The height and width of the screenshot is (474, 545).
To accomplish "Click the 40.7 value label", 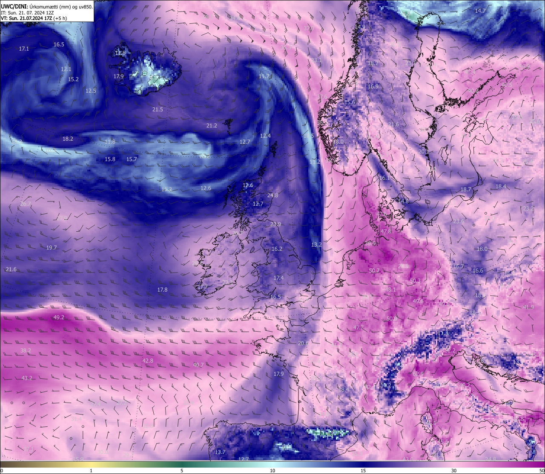I will tap(198, 365).
